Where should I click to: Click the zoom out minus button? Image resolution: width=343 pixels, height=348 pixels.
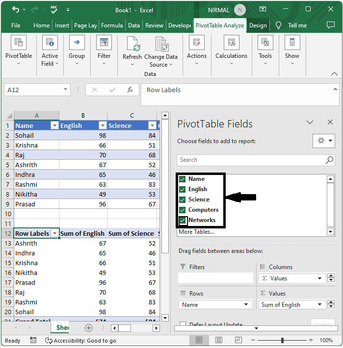[253, 340]
